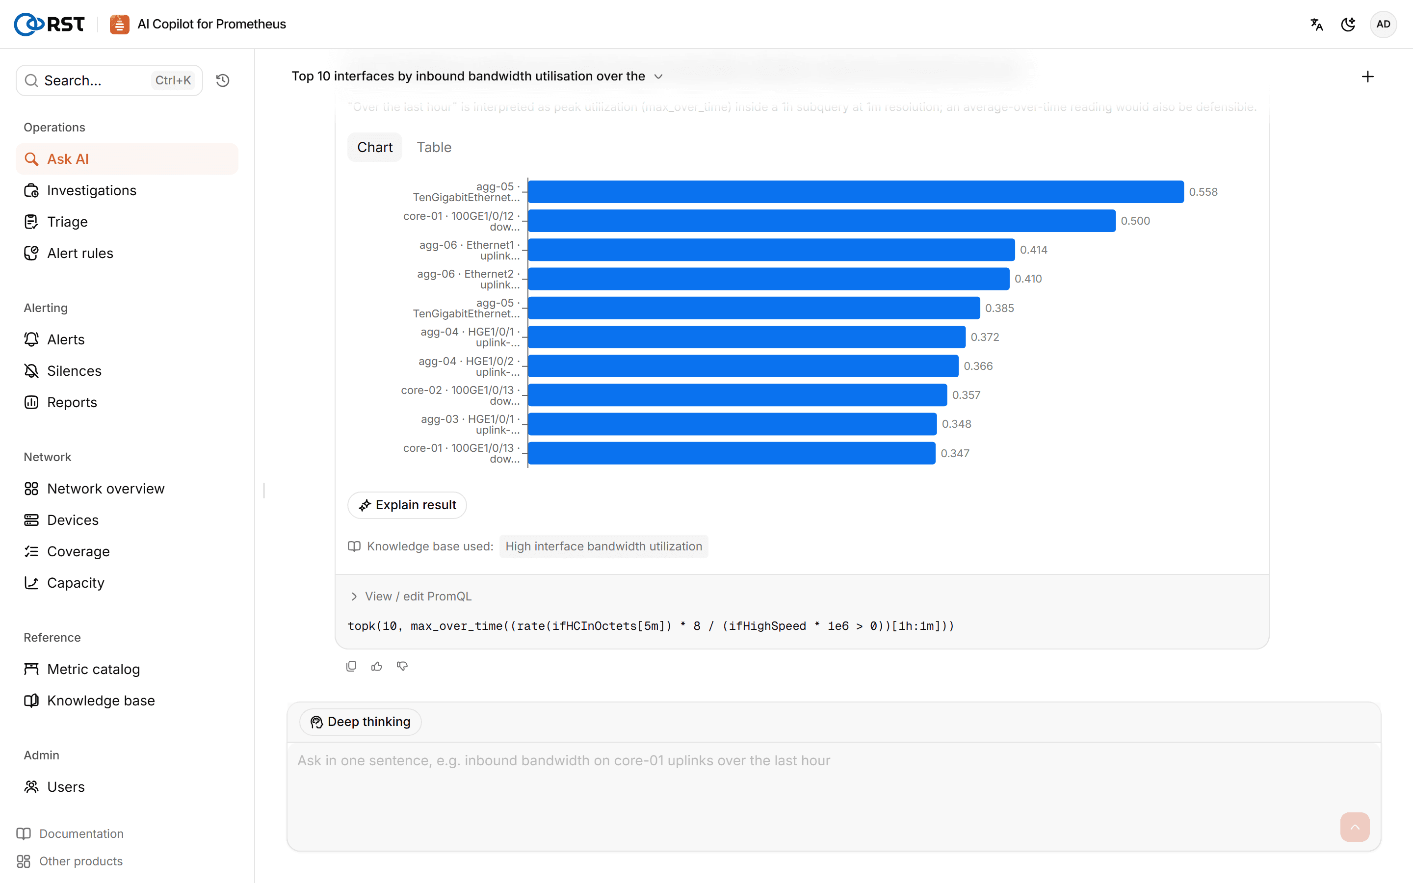Click the language translate icon
1413x883 pixels.
coord(1317,24)
